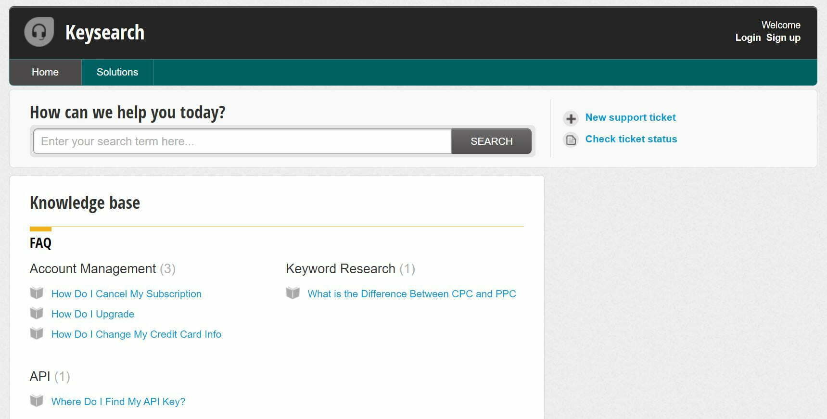The width and height of the screenshot is (827, 419).
Task: Open How Do I Upgrade article
Action: pos(93,314)
